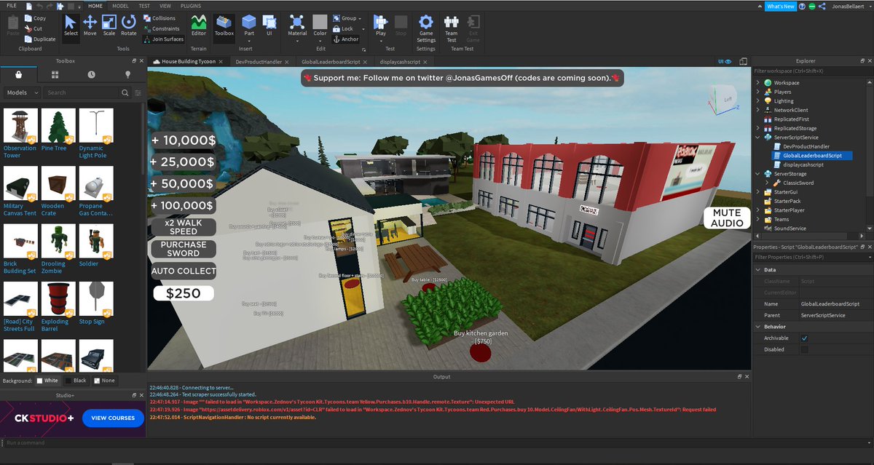Click the AUTO COLLECT game button
Screen dimensions: 874x465
184,271
